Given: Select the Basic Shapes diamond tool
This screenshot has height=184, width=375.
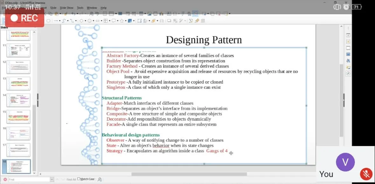Looking at the screenshot, I should [x=81, y=21].
